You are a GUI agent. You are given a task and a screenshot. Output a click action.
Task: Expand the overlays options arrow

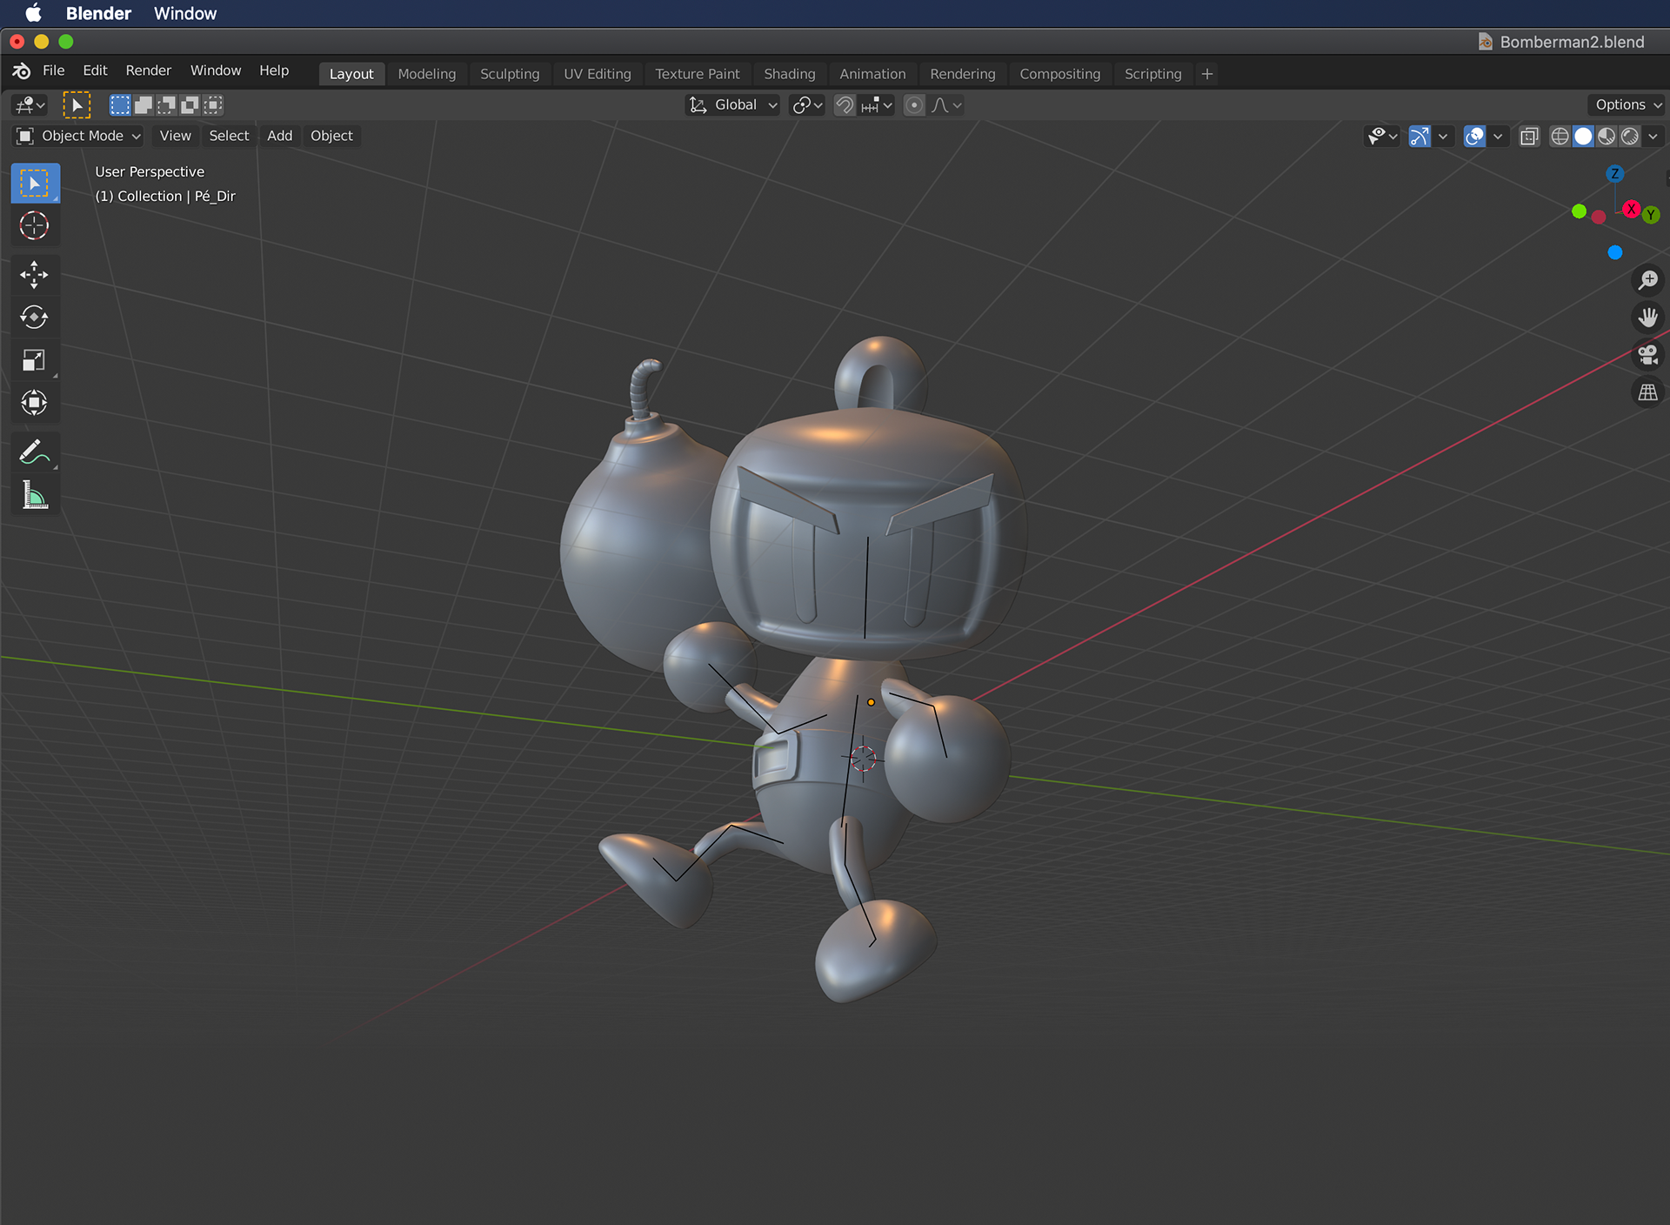1498,137
